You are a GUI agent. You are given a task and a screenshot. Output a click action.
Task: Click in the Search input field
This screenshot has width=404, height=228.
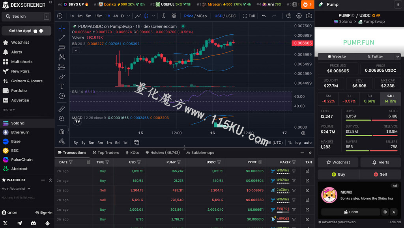[26, 17]
